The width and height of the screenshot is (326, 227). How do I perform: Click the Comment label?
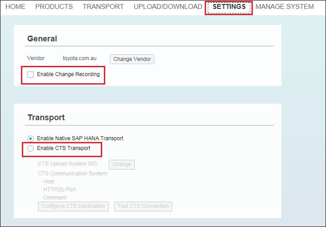click(55, 197)
